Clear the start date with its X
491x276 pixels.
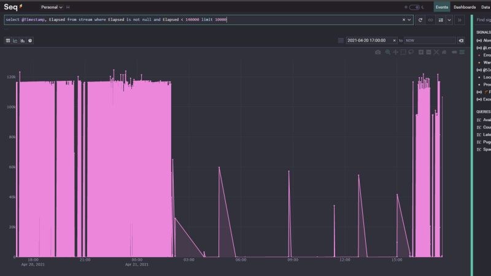tap(394, 40)
